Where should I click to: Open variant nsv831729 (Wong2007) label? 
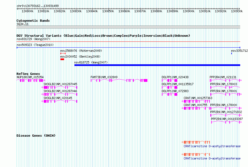33,39
